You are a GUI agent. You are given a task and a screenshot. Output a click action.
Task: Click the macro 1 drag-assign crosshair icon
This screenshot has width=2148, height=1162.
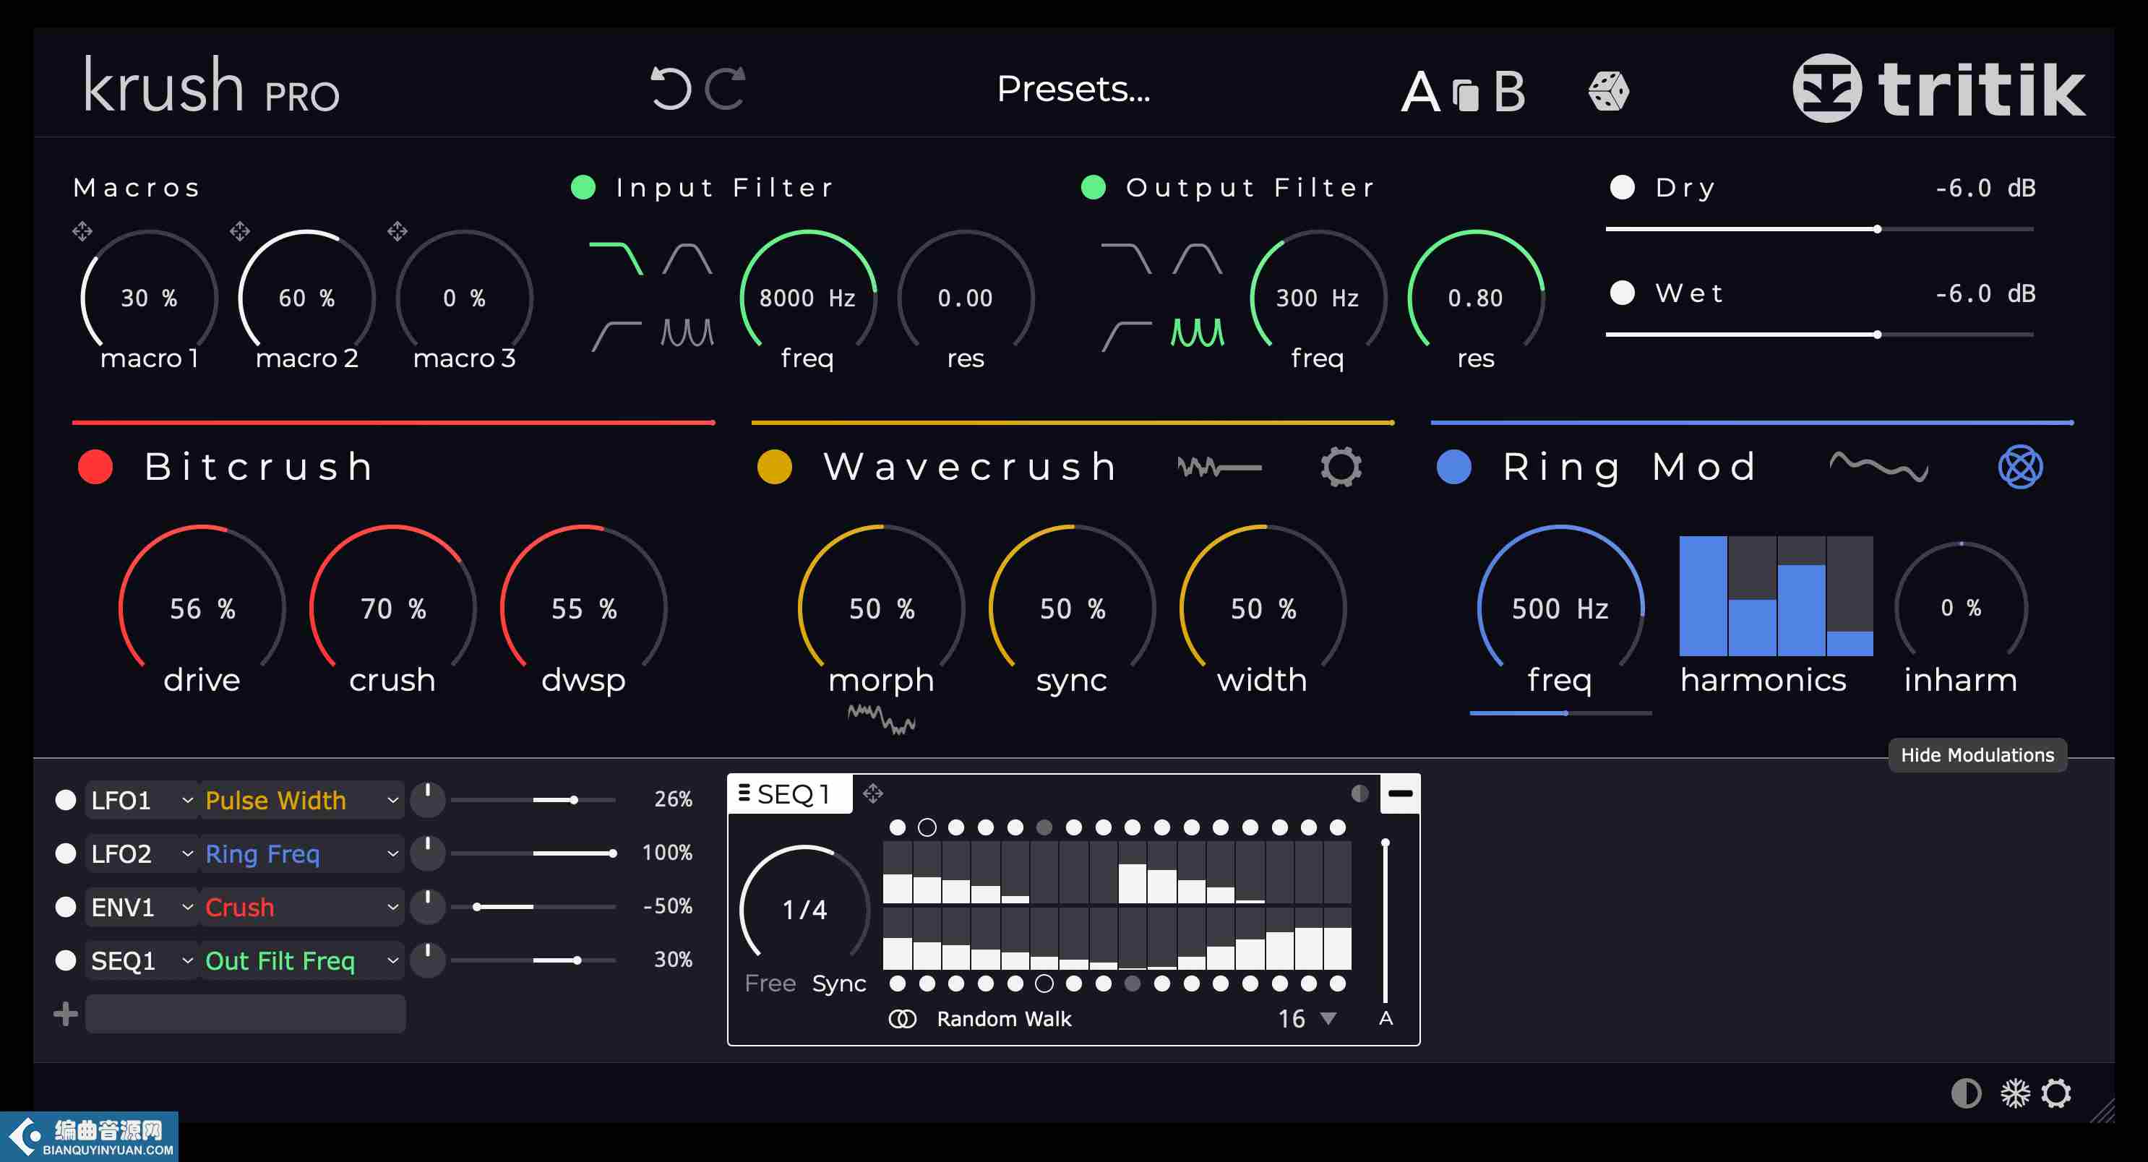pyautogui.click(x=82, y=231)
